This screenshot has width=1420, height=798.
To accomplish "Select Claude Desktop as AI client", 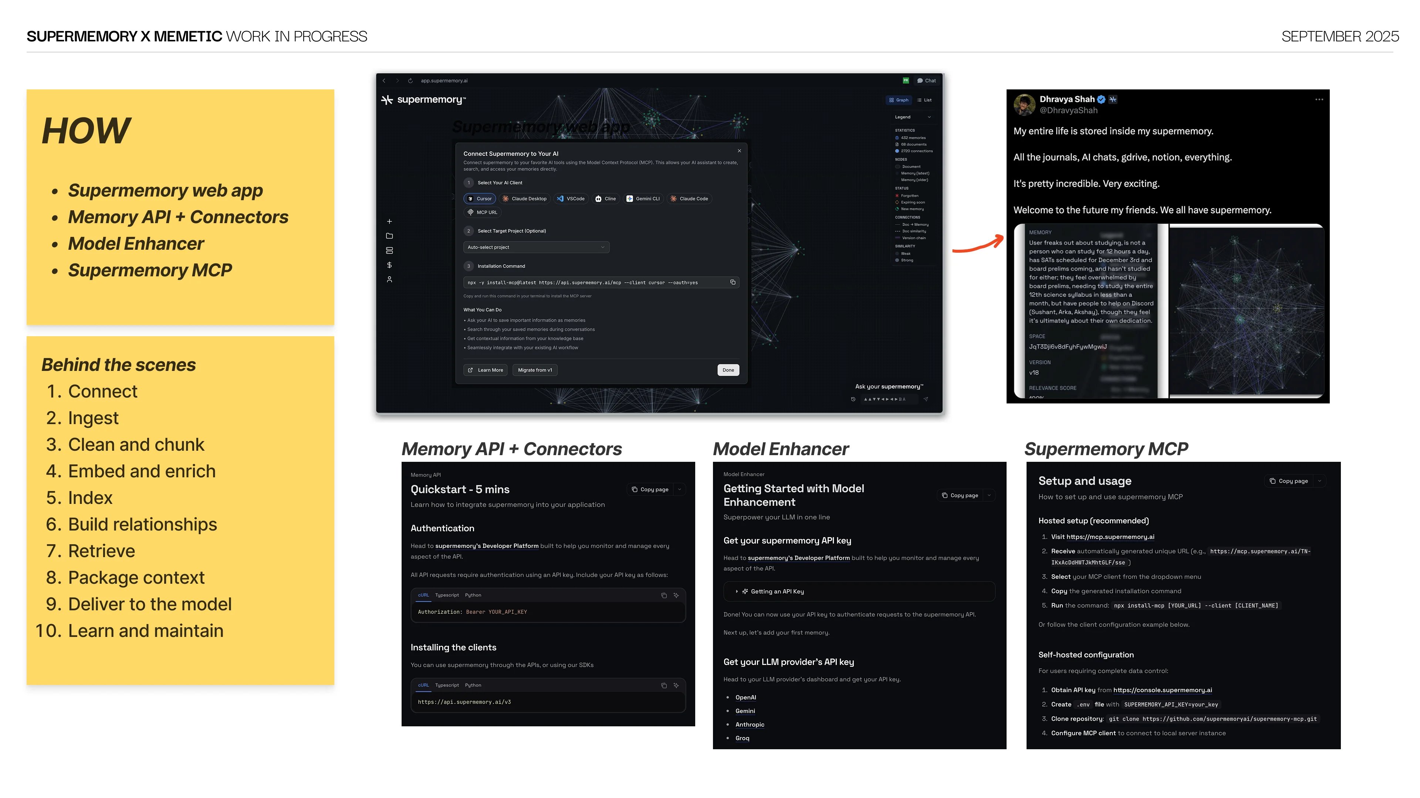I will (x=524, y=199).
